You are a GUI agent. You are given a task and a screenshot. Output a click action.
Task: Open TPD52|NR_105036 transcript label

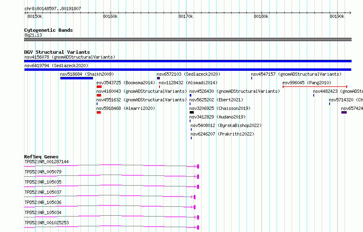(43, 202)
